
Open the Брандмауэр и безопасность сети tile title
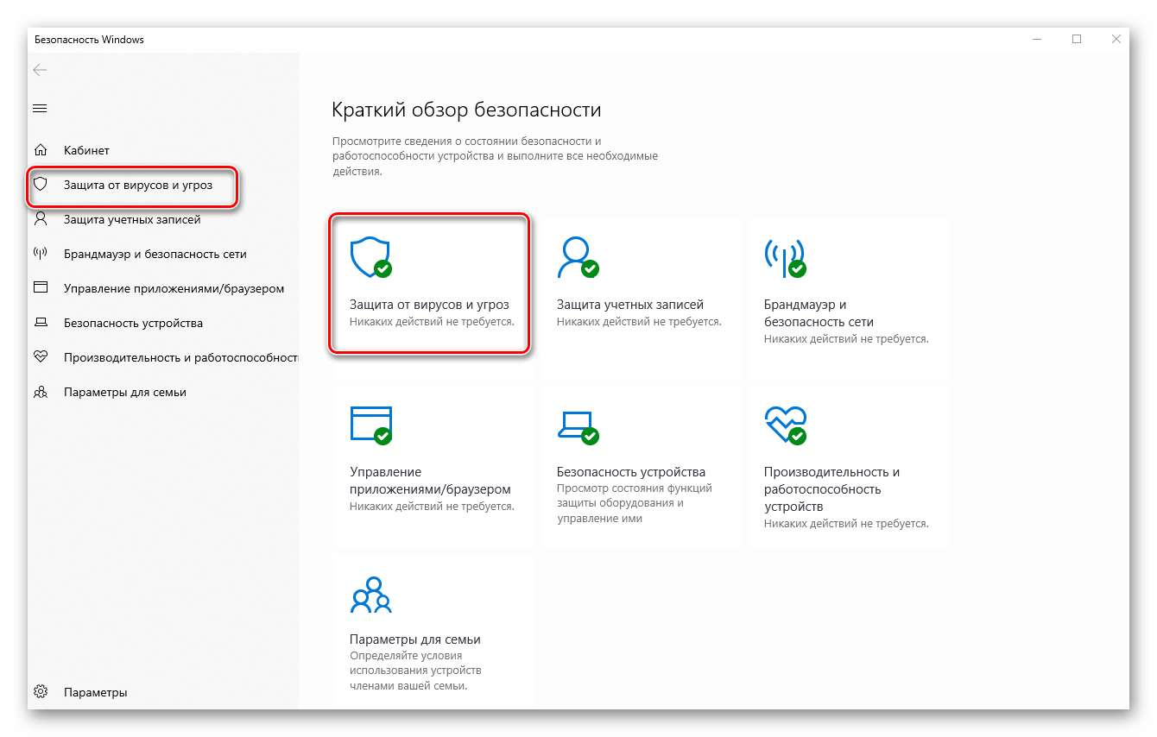pos(819,313)
